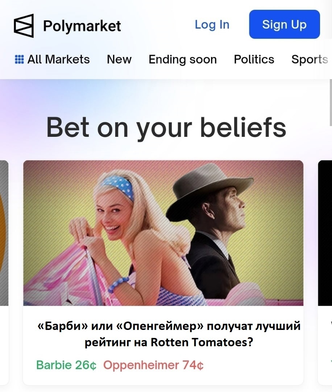Image resolution: width=332 pixels, height=392 pixels.
Task: Go to the Politics tab
Action: coord(254,59)
